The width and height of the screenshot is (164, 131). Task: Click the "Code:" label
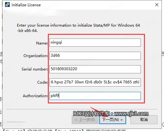click(x=43, y=82)
